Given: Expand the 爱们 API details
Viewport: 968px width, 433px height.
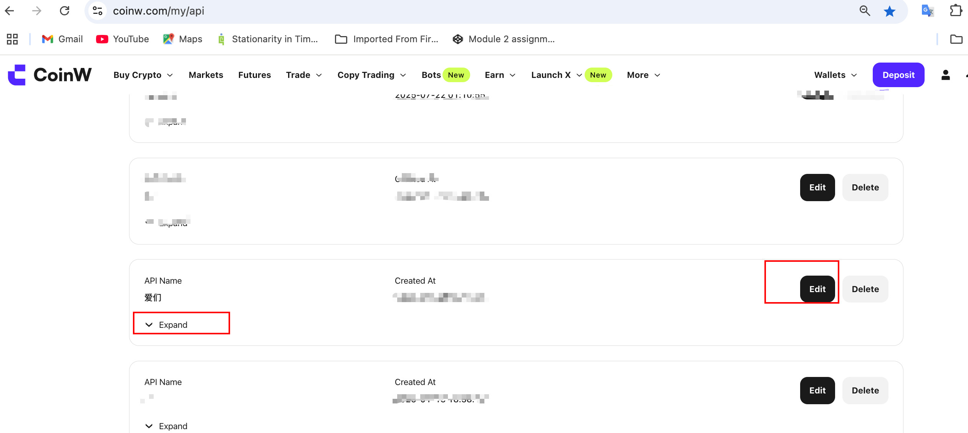Looking at the screenshot, I should click(166, 325).
